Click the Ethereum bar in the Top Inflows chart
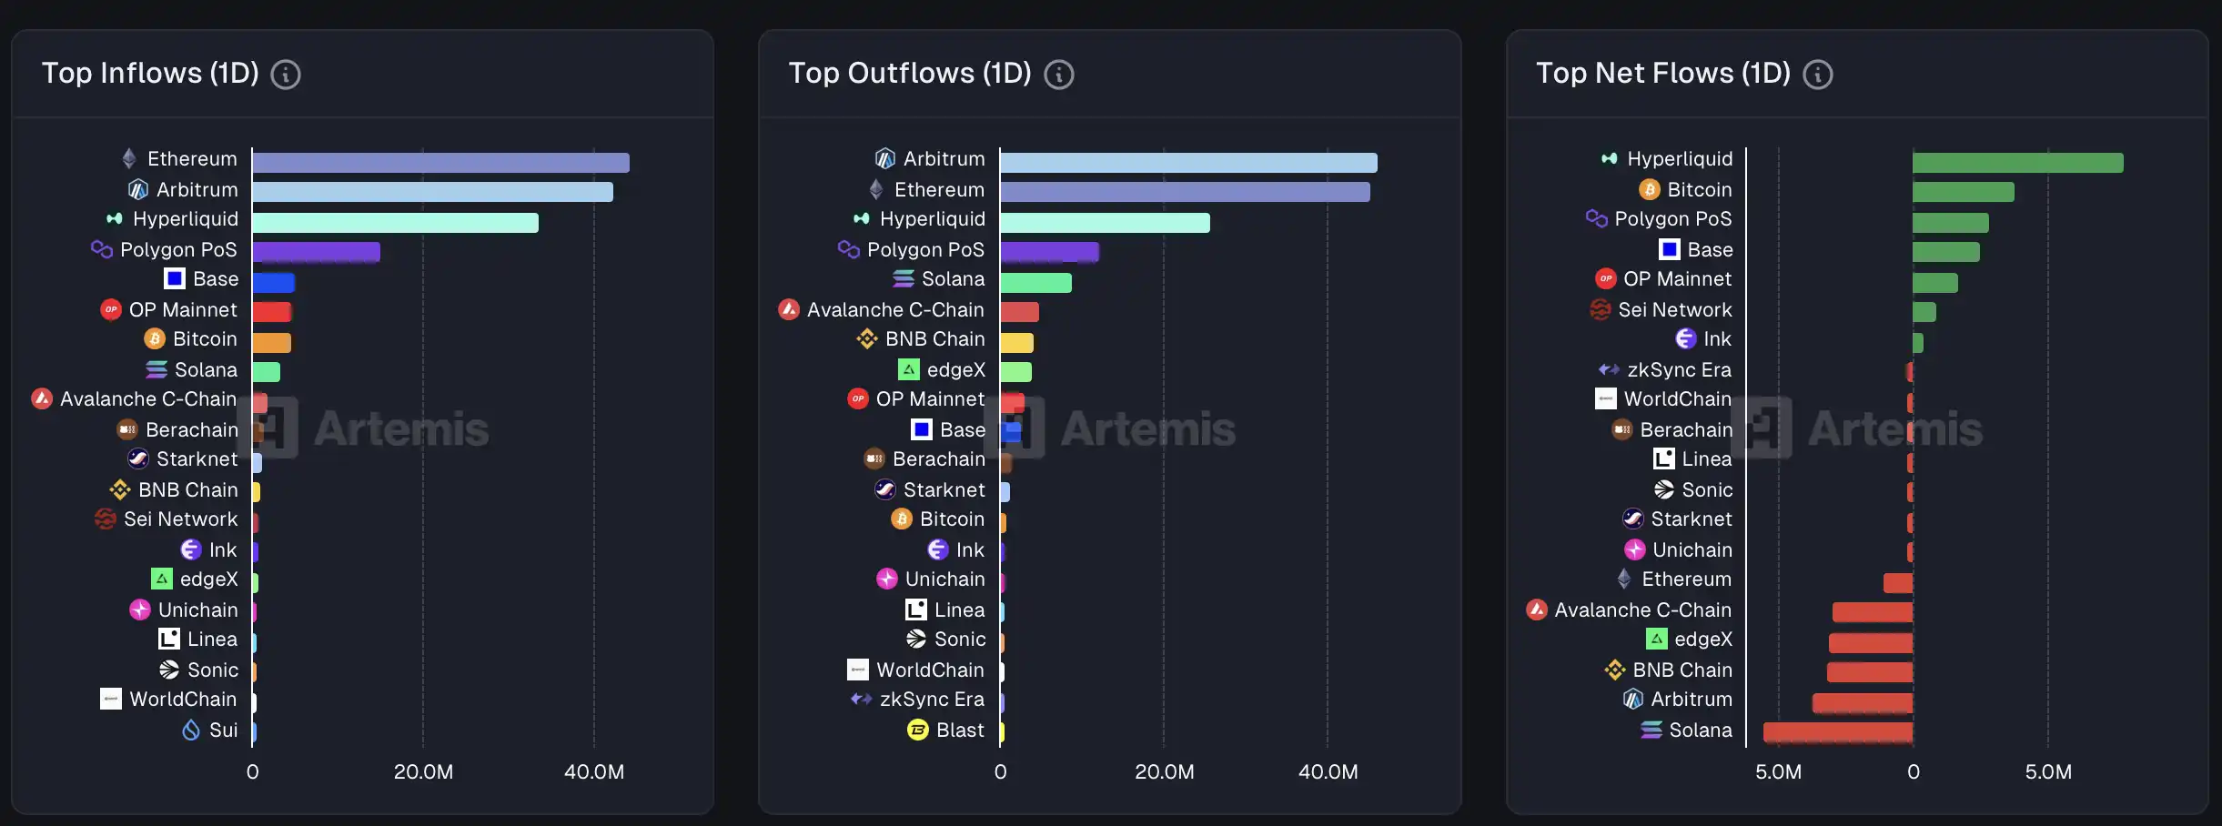2222x826 pixels. tap(440, 163)
